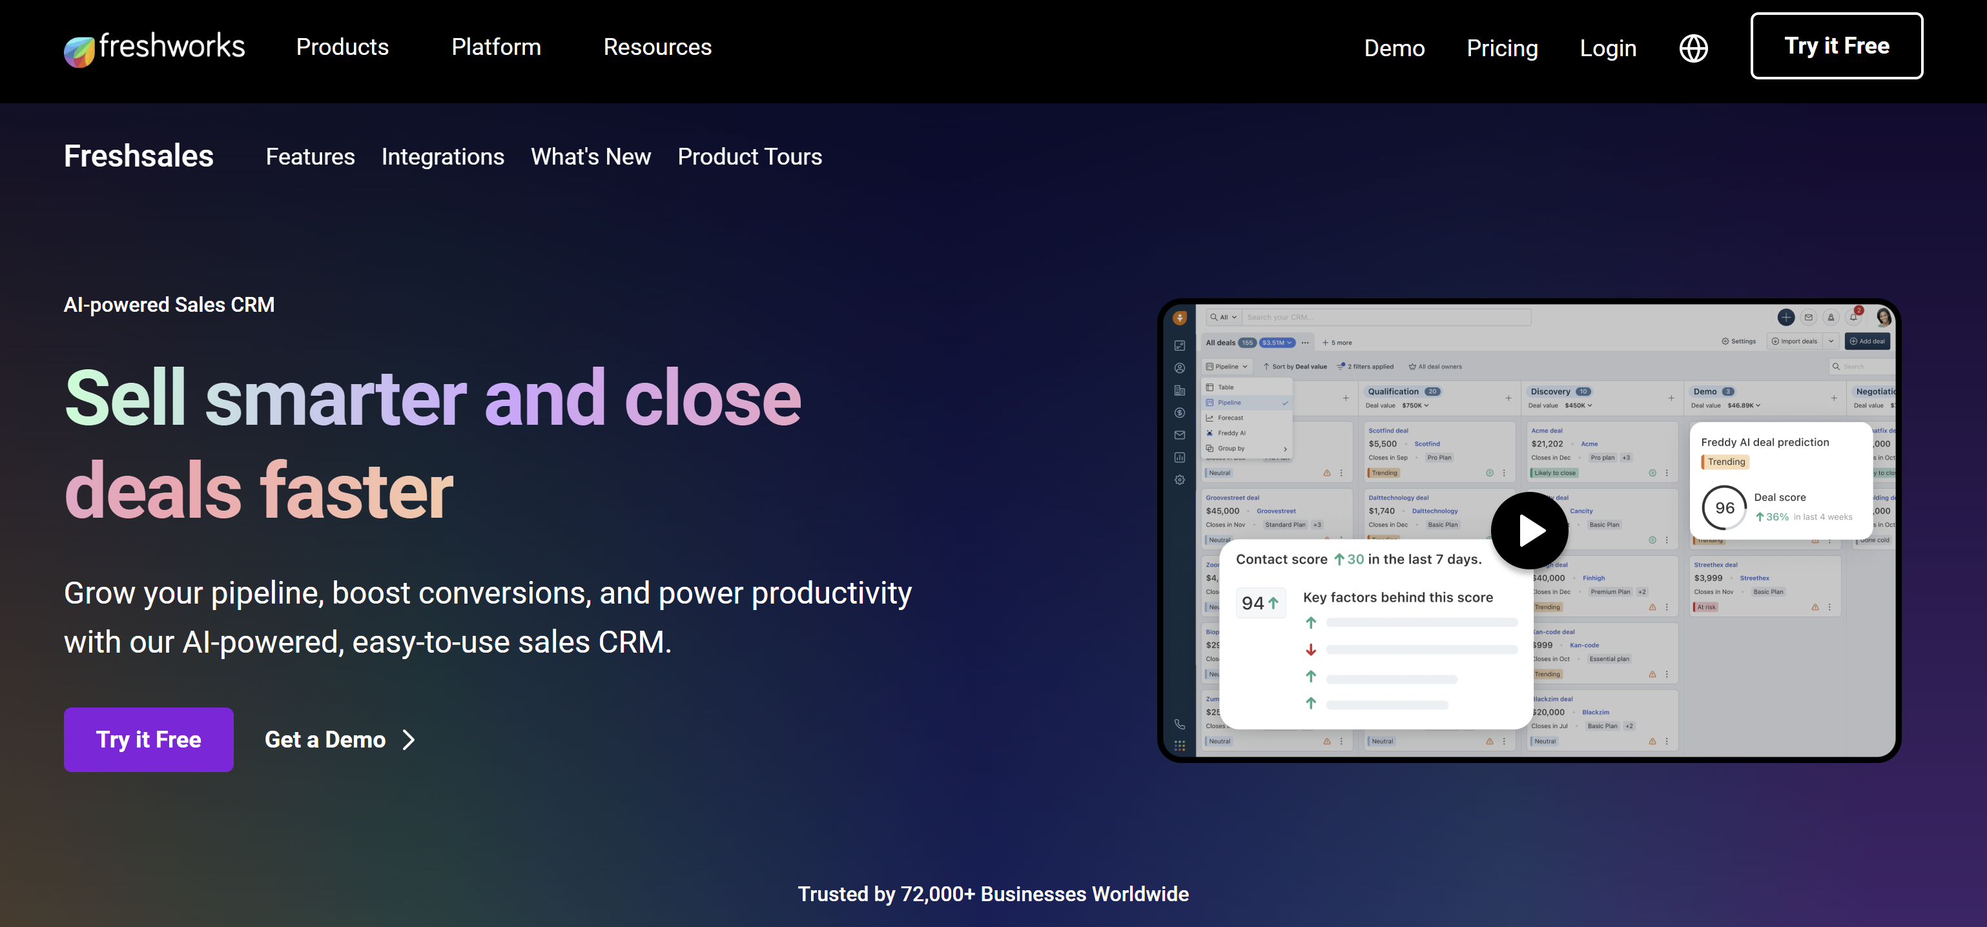Expand the Import deals arrow dropdown
This screenshot has height=927, width=1987.
1831,341
